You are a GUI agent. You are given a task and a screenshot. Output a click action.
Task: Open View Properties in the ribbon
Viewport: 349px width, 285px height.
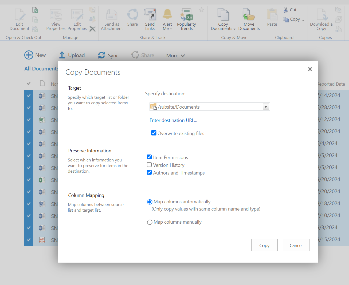(56, 19)
